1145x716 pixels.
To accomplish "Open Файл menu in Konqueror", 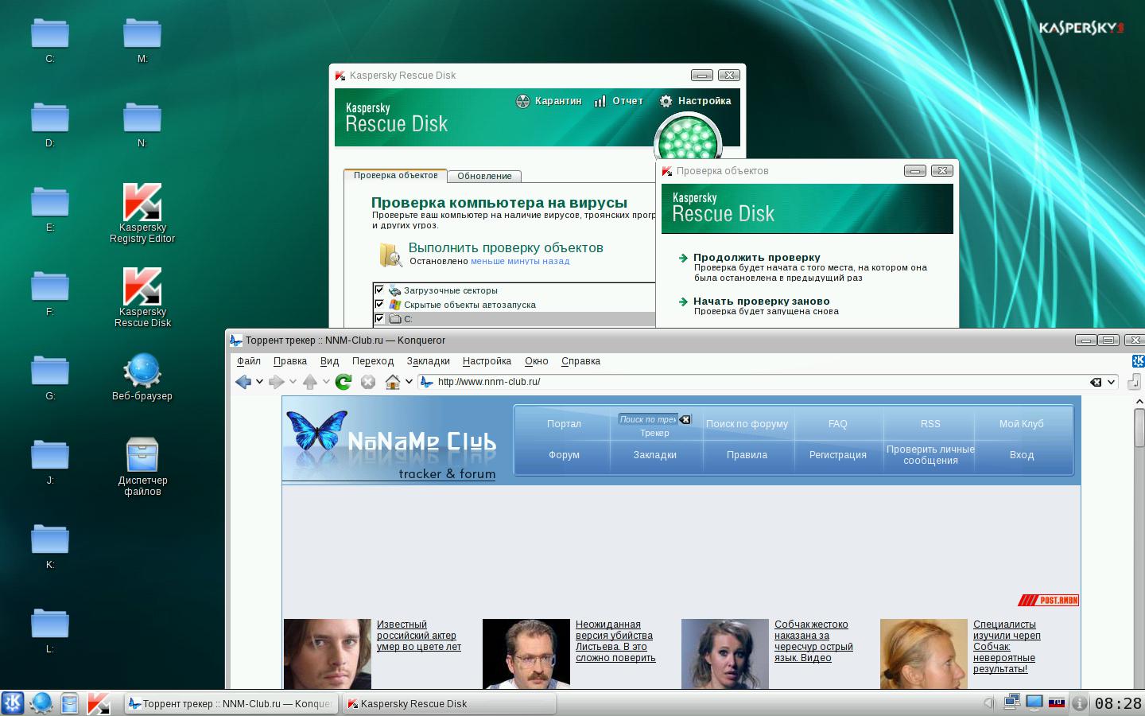I will [249, 361].
